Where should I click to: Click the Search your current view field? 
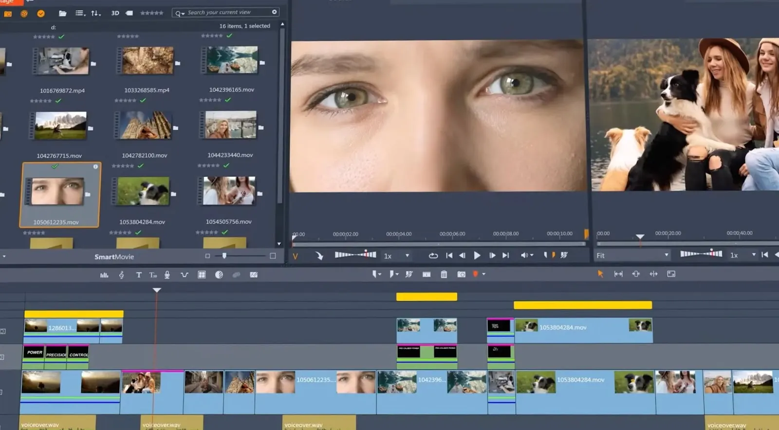click(x=226, y=12)
